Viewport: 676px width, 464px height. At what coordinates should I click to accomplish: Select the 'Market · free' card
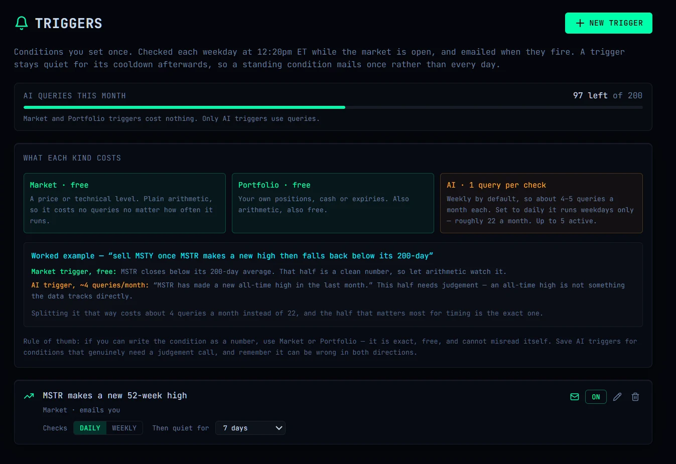124,203
